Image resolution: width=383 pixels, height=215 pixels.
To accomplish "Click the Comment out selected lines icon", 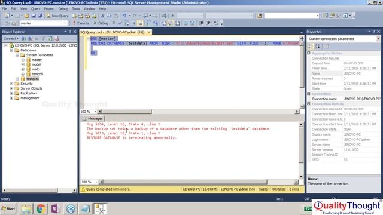I will (x=186, y=23).
